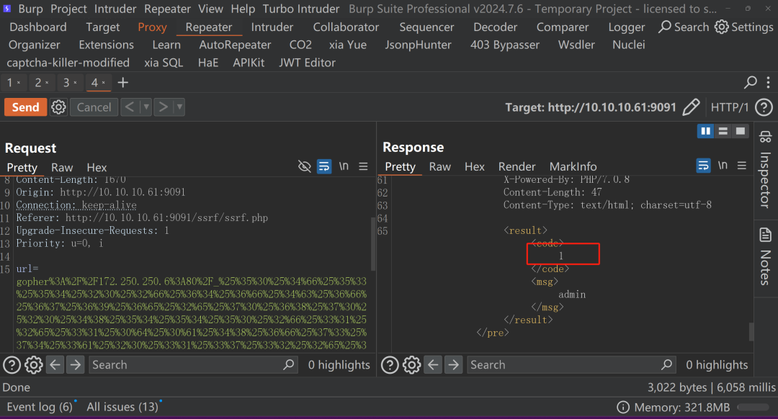Open All issues in status bar

coord(122,407)
